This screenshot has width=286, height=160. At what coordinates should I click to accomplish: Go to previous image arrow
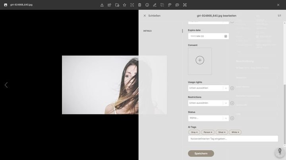(x=6, y=85)
